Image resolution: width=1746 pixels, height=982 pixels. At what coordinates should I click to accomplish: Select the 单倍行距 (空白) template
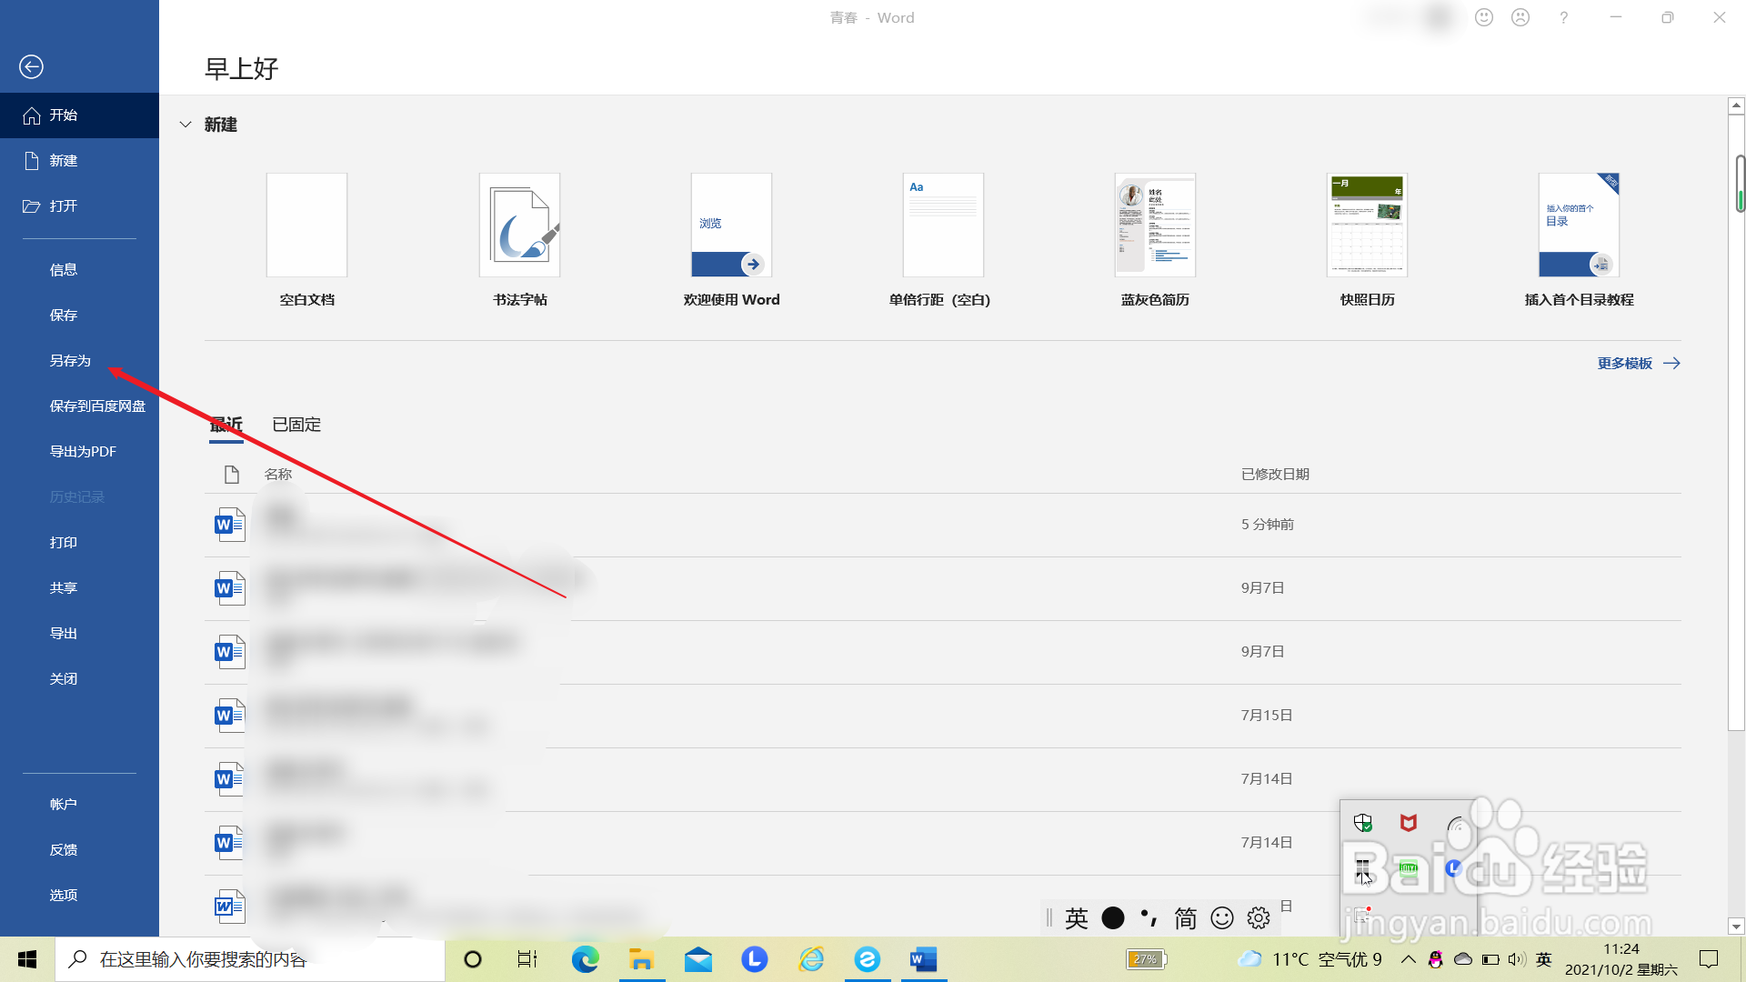(943, 225)
